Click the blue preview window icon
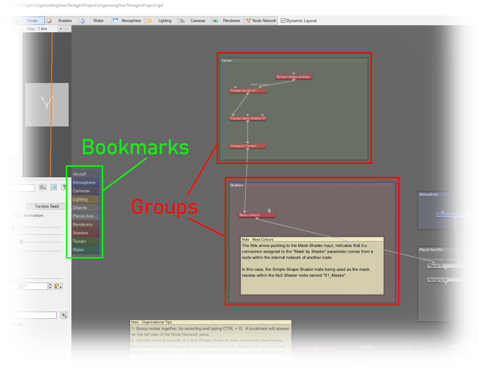Image resolution: width=479 pixels, height=372 pixels. (54, 187)
